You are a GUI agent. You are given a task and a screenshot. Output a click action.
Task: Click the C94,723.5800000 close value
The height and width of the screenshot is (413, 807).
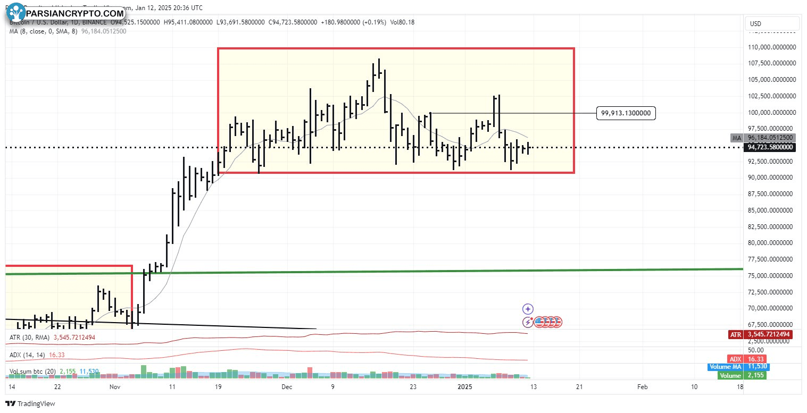tap(293, 22)
